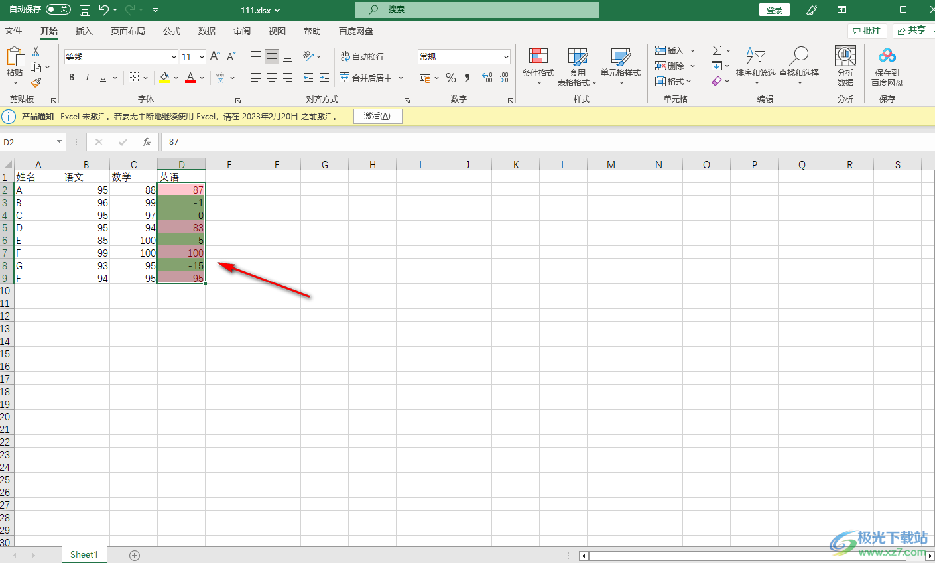This screenshot has width=935, height=563.
Task: Toggle Bold formatting
Action: coord(72,78)
